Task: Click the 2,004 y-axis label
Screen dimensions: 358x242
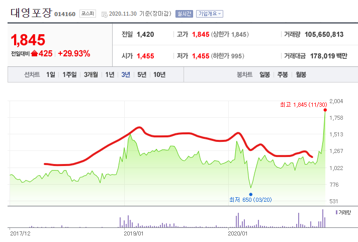Action: point(336,101)
